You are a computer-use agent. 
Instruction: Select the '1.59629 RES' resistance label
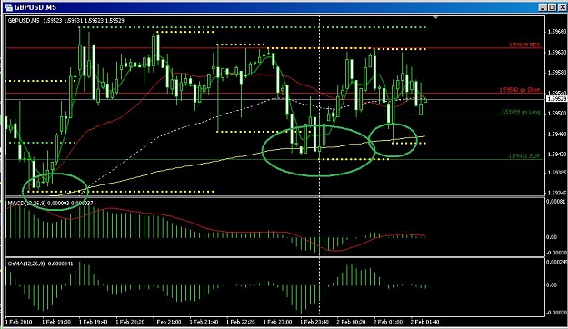coord(524,45)
